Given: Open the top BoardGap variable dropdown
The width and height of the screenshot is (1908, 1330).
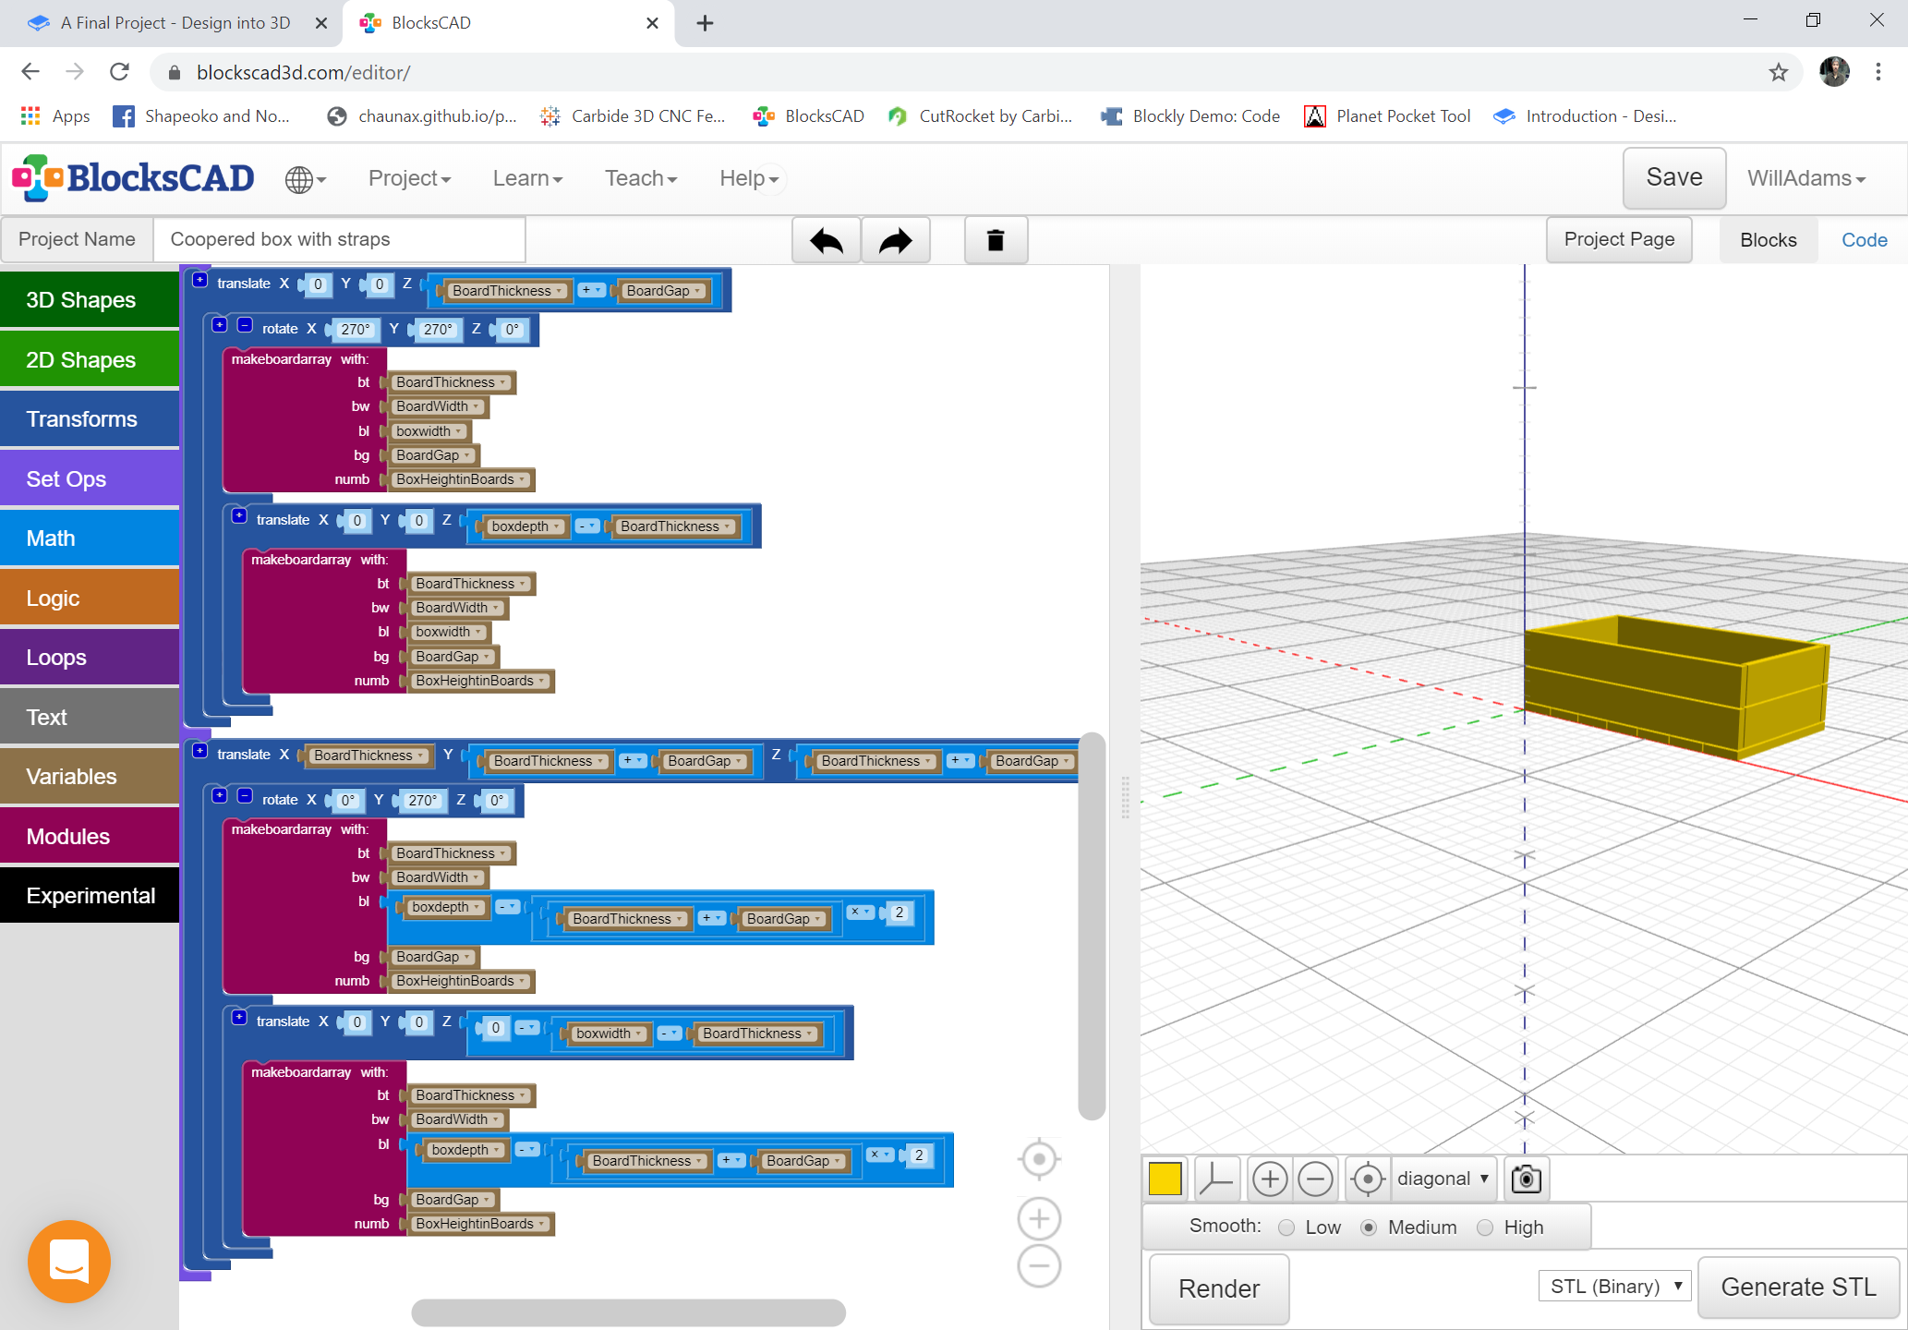Looking at the screenshot, I should 662,291.
